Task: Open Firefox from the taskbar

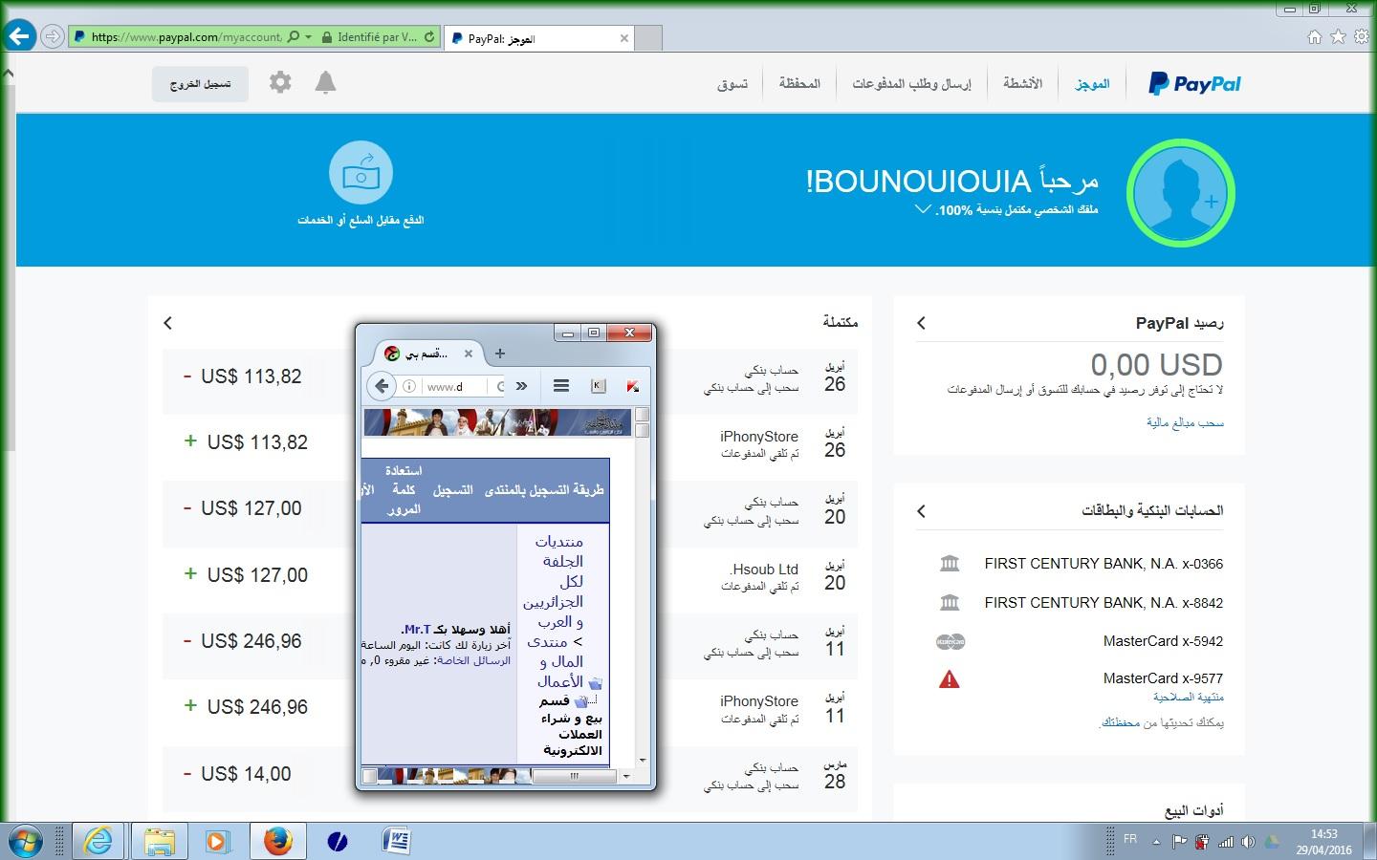Action: point(278,841)
